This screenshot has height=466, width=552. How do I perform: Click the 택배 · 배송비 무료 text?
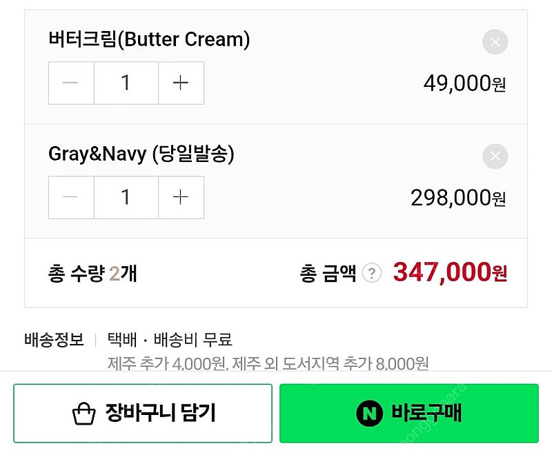[x=169, y=339]
